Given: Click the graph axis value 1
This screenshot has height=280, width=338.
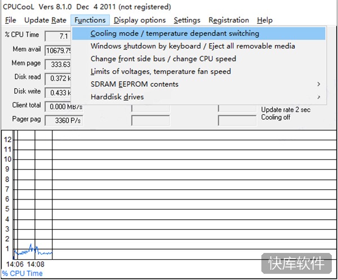Looking at the screenshot, I should (7, 248).
